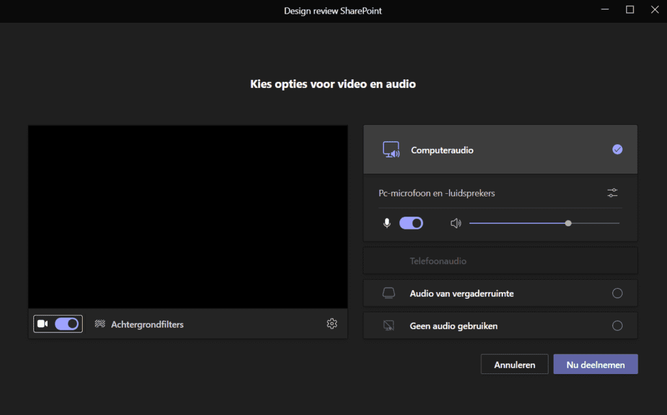Screen dimensions: 667x415
Task: Mute the microphone toggle switch
Action: coord(411,223)
